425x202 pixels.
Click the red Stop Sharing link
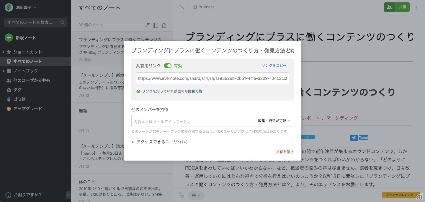tap(285, 152)
